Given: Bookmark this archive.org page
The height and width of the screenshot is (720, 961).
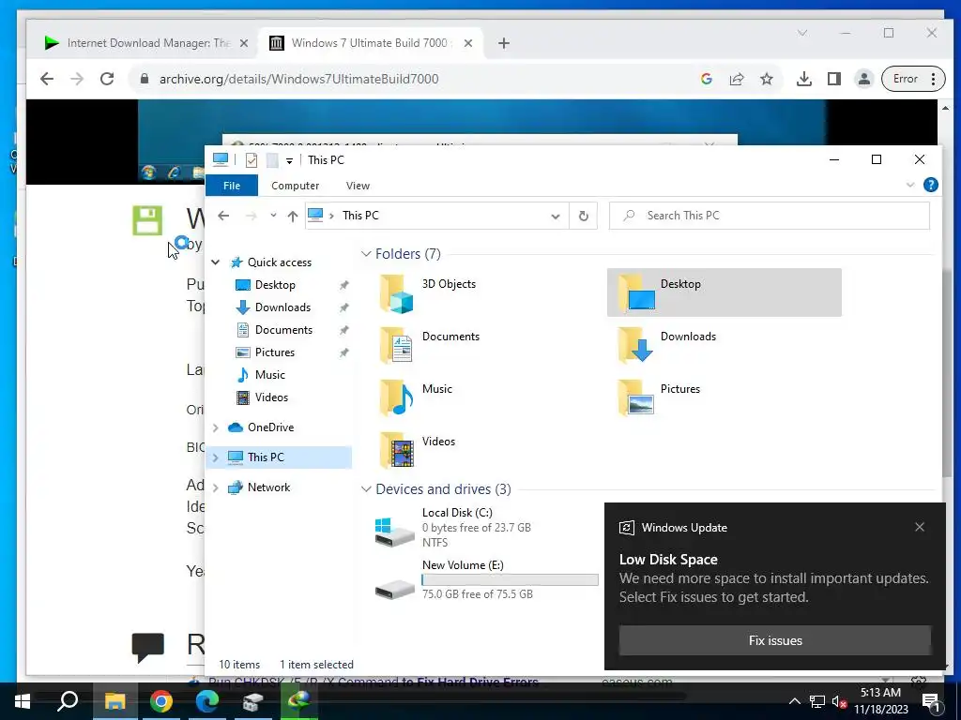Looking at the screenshot, I should pos(767,79).
